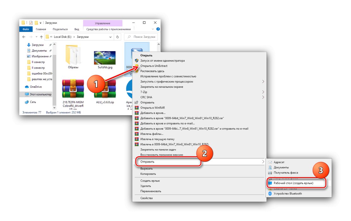Expand the 7-Zip submenu arrow
This screenshot has width=351, height=221.
click(x=263, y=92)
